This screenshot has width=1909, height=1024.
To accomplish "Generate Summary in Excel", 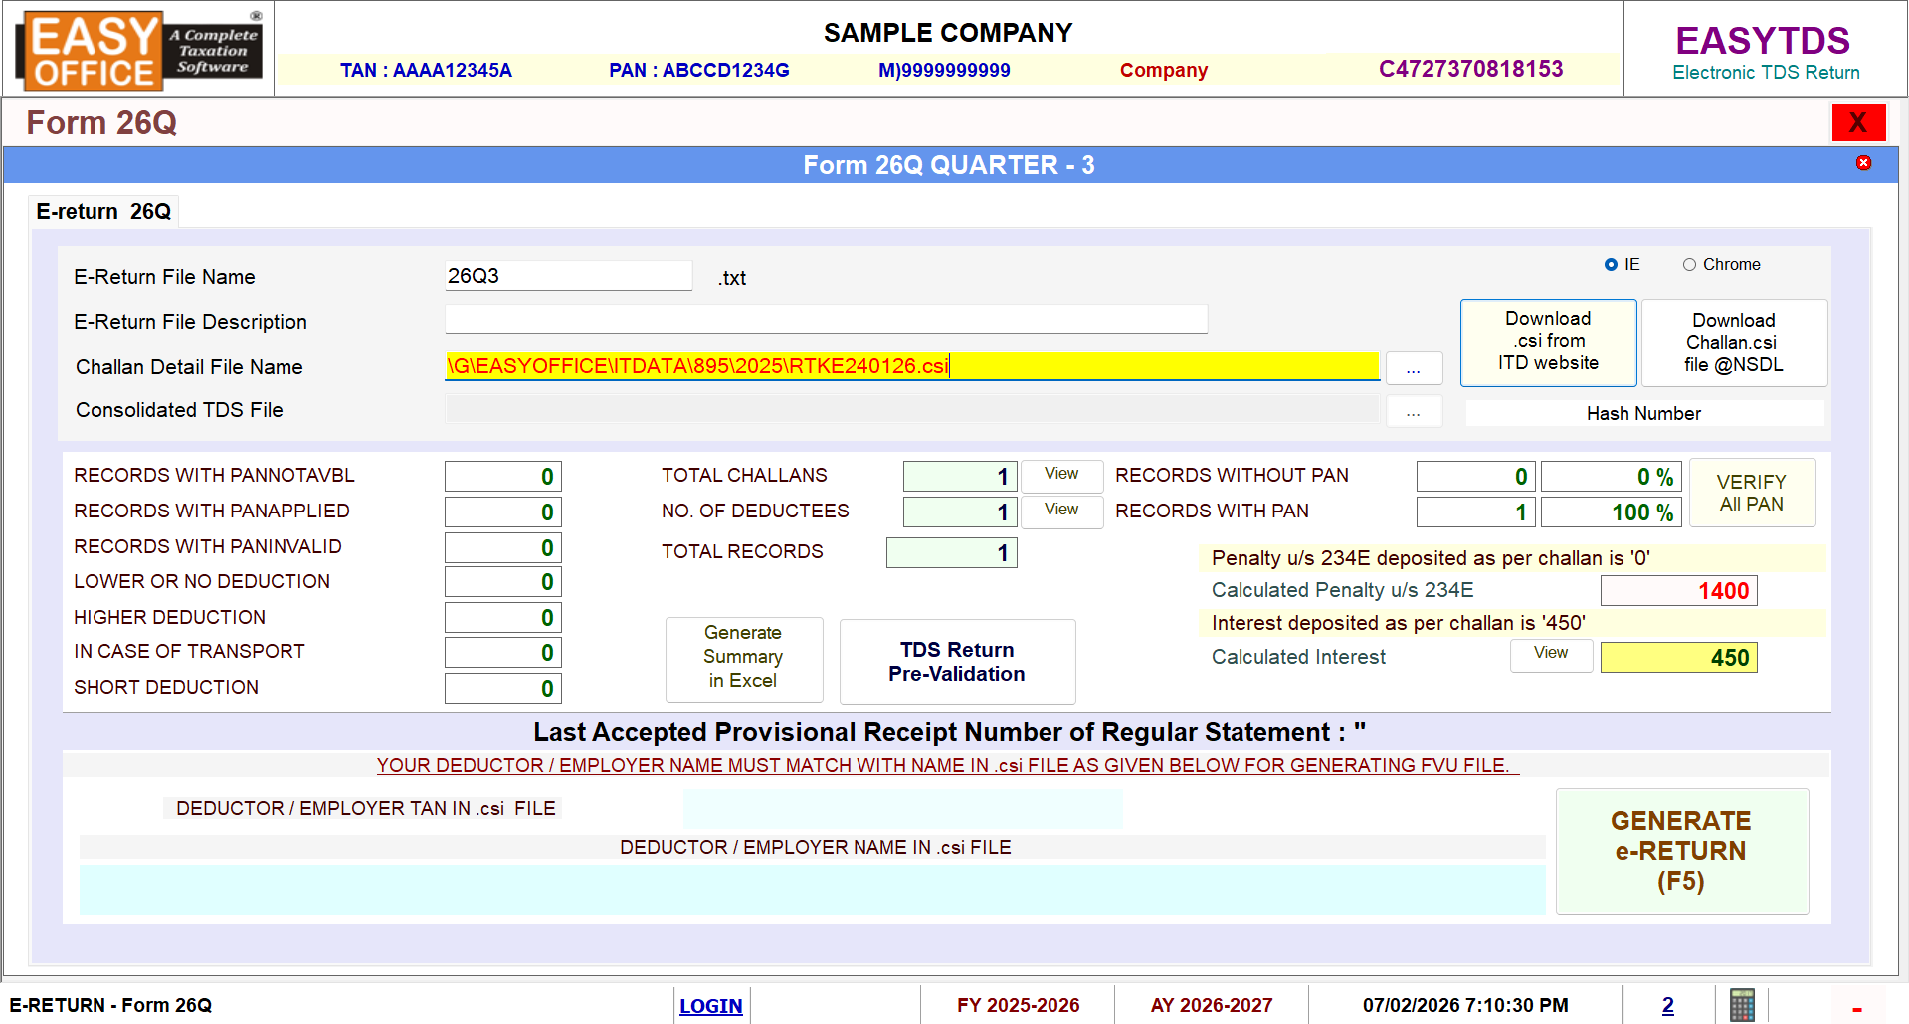I will point(743,657).
